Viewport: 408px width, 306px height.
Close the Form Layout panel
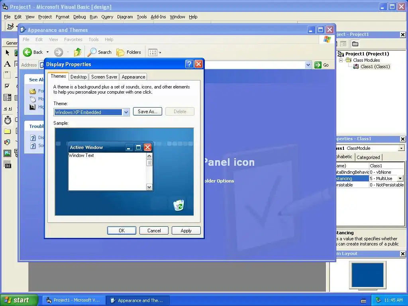[x=402, y=254]
